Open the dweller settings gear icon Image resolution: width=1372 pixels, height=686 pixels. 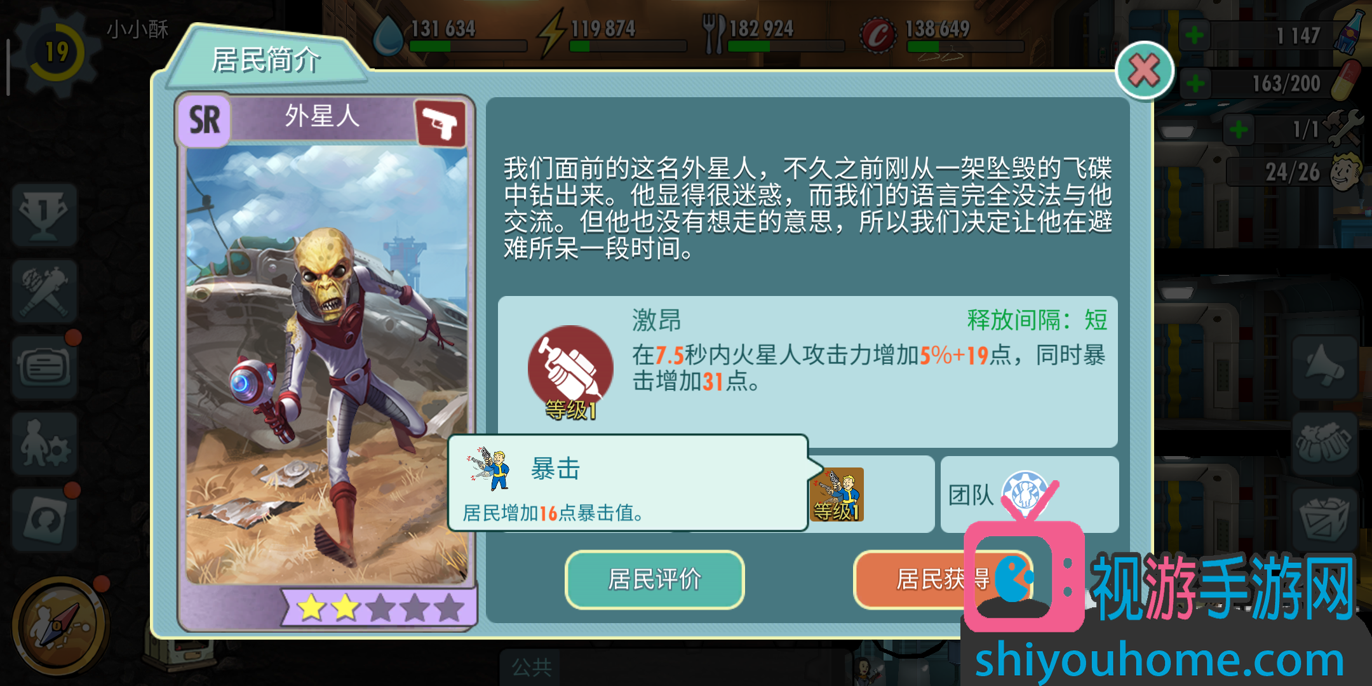[44, 444]
